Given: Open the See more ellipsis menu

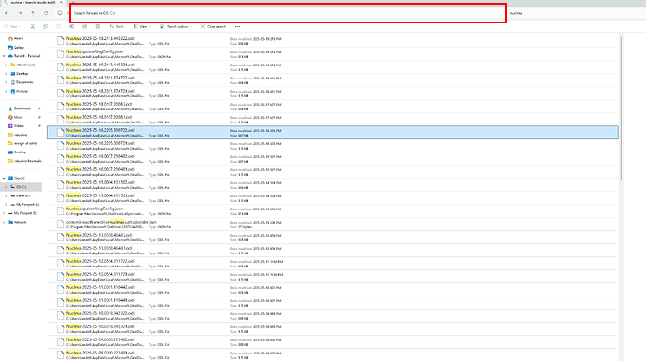Looking at the screenshot, I should click(237, 26).
